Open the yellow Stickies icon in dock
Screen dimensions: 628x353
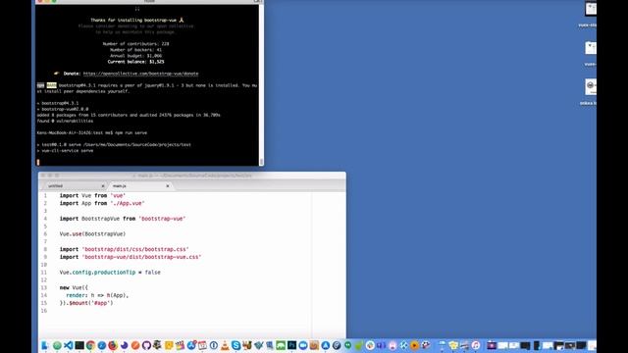[169, 345]
